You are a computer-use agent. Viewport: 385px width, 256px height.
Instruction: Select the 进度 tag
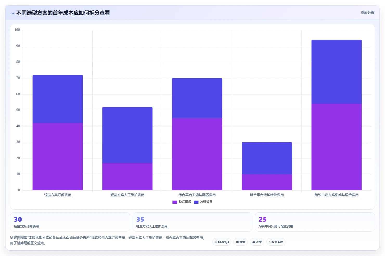click(x=257, y=242)
